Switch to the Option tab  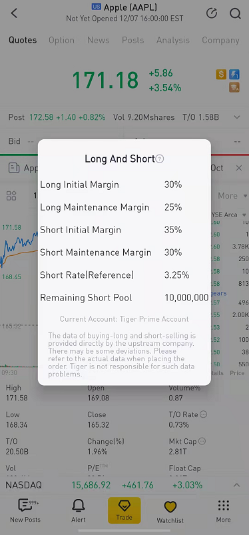click(x=61, y=40)
